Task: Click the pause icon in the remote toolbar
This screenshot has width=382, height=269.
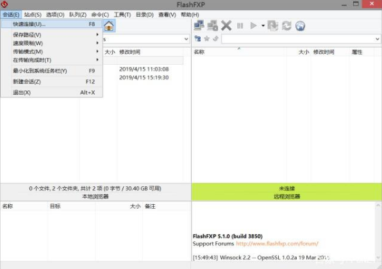Action: coord(240,26)
